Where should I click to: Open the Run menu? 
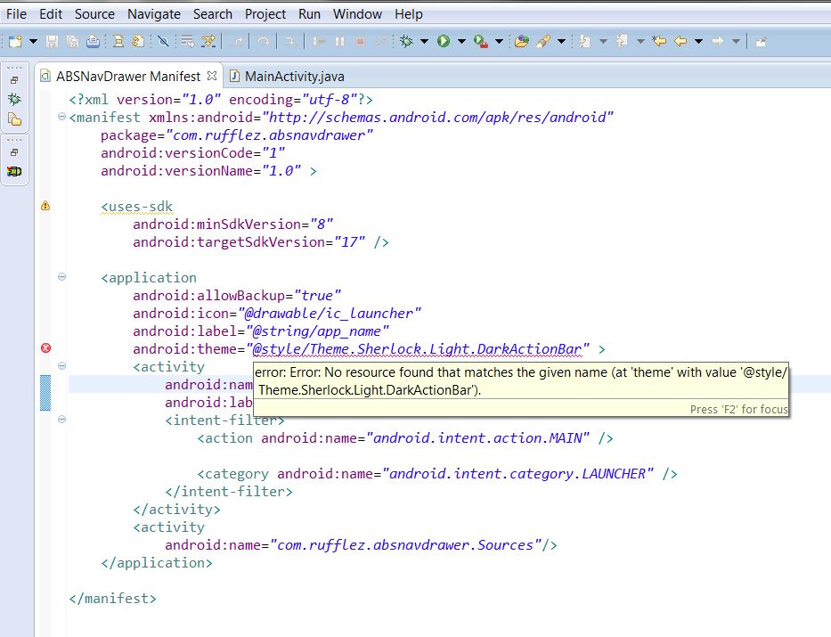point(309,13)
